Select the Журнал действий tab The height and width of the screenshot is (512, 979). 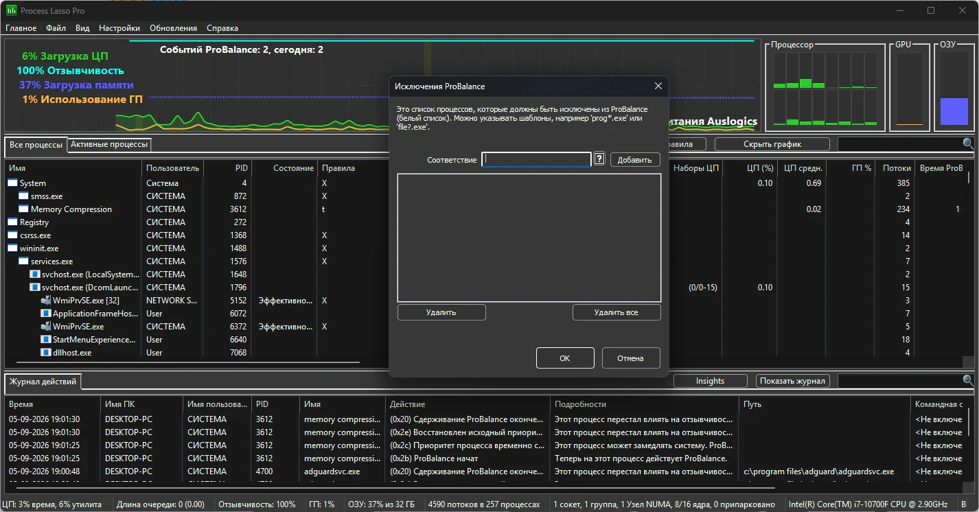point(43,382)
